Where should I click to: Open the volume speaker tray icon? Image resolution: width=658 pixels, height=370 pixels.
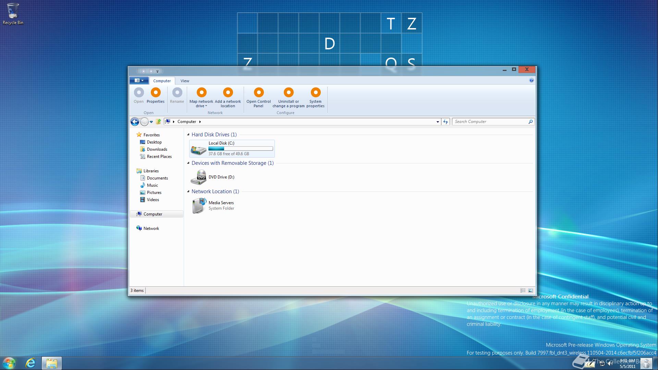coord(610,364)
